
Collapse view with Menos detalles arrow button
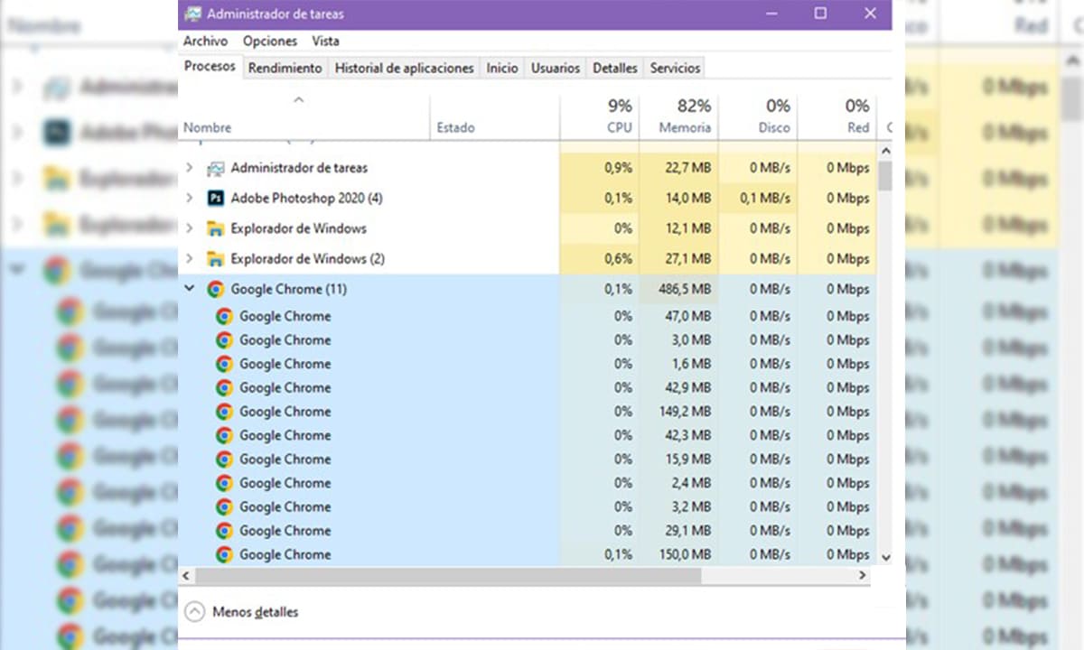pos(194,612)
